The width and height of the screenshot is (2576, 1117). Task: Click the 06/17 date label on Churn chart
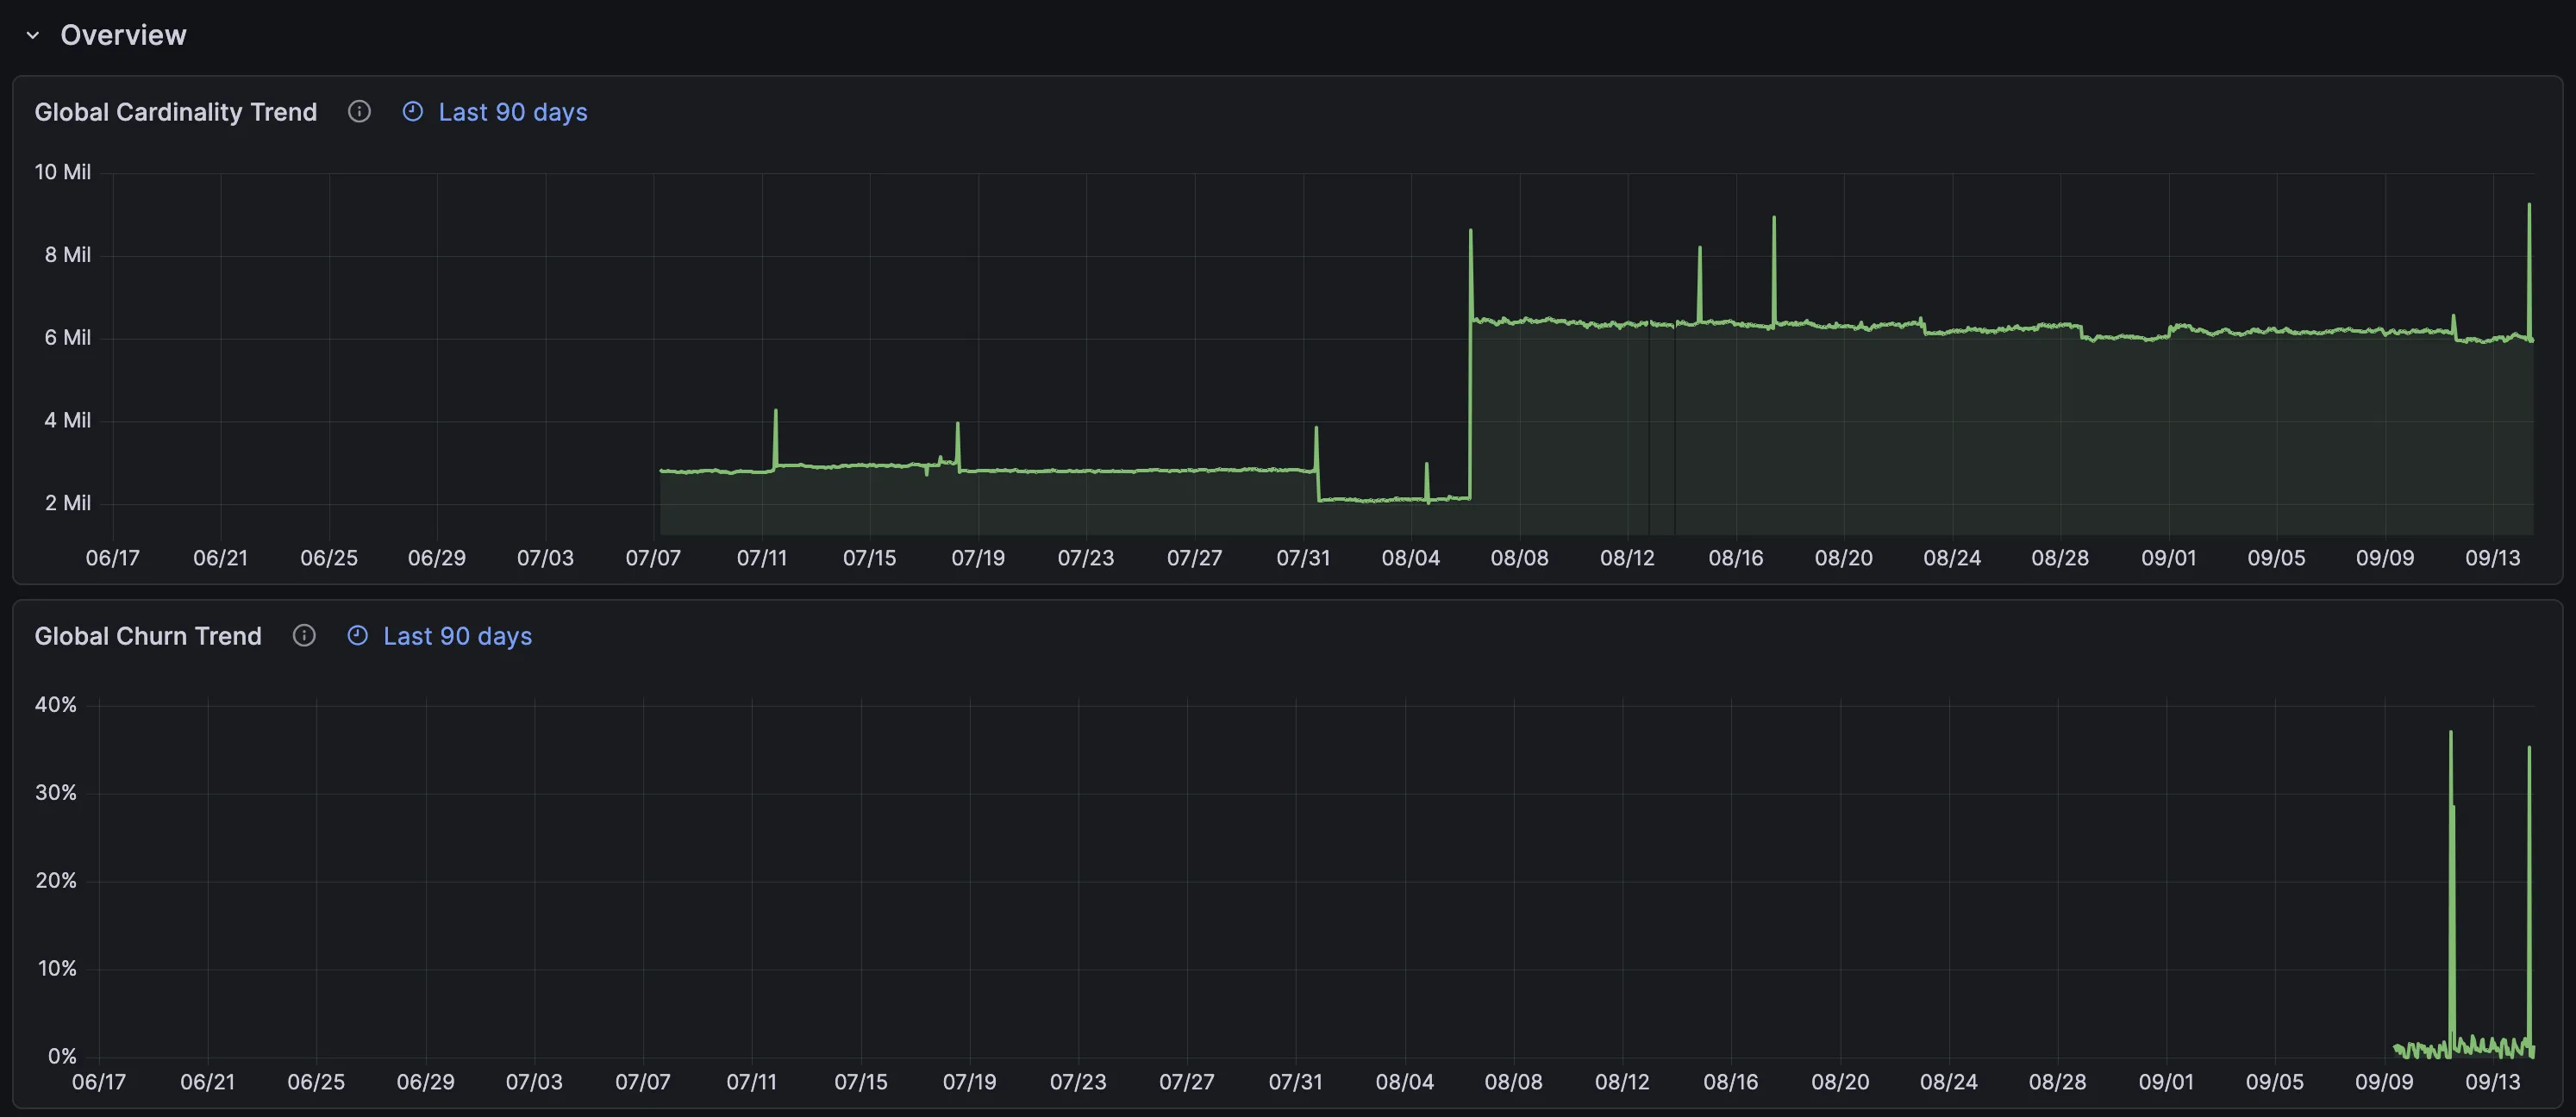click(99, 1082)
